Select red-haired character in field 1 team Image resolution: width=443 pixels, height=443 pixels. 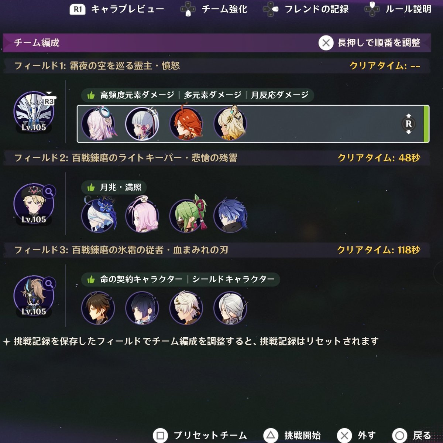point(186,124)
